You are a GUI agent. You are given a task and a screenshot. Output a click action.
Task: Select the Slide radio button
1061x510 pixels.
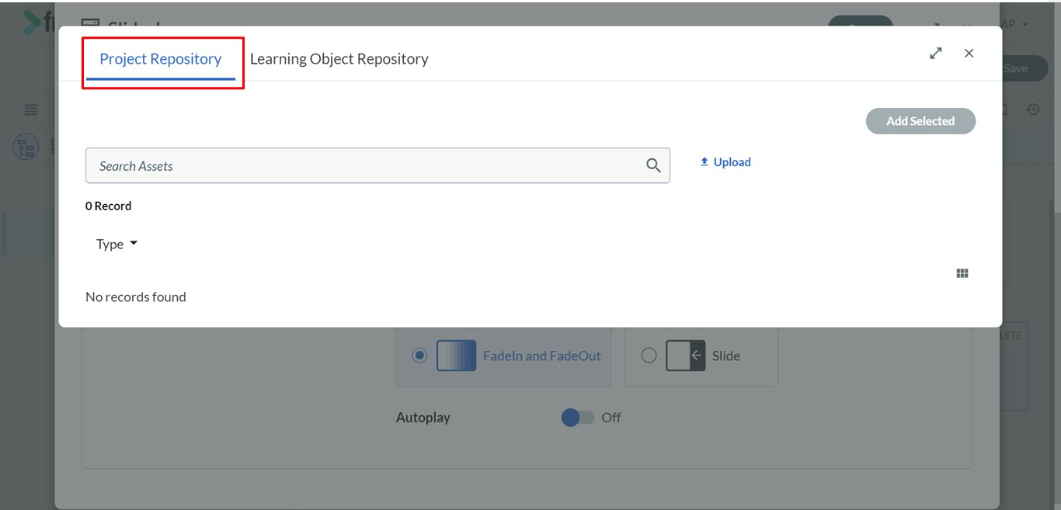649,356
